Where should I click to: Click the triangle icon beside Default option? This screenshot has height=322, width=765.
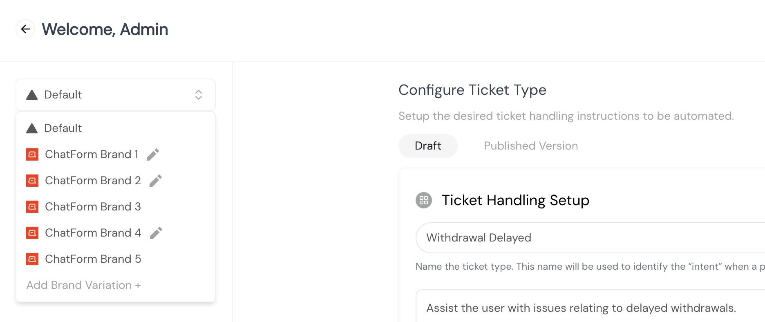[x=32, y=128]
